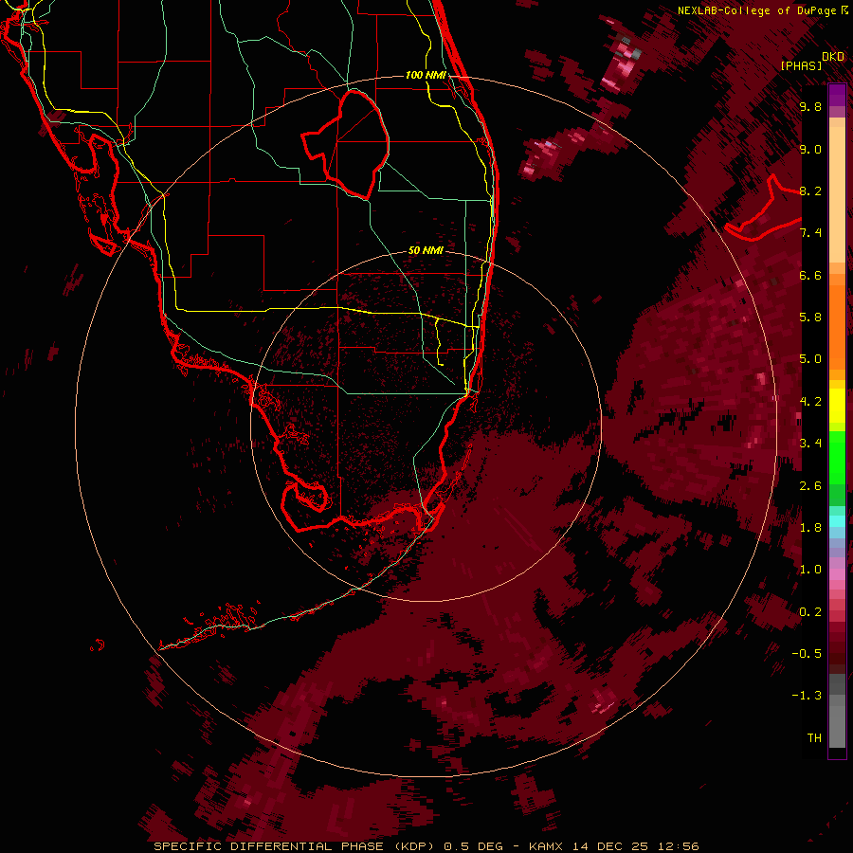This screenshot has width=853, height=853.
Task: Click the 3.4 value on color scale
Action: [x=810, y=444]
